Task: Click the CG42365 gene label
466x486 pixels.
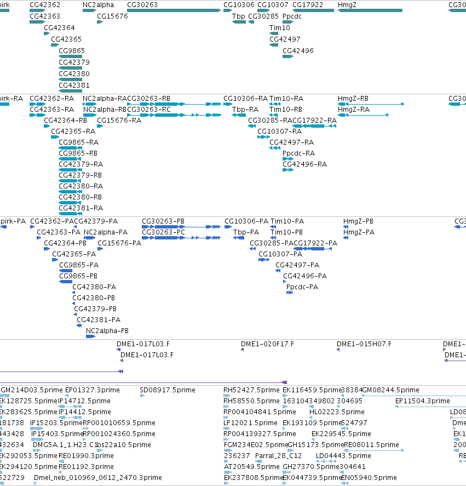Action: pos(66,39)
